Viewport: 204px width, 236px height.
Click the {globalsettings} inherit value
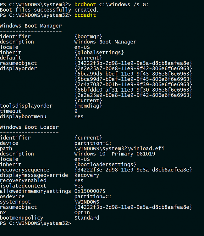click(x=99, y=52)
